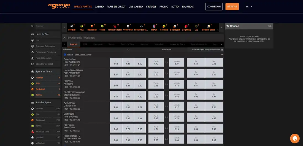Select Counter-Strike in the sports carousel
Screen dimensions: 303x146
coord(208,27)
